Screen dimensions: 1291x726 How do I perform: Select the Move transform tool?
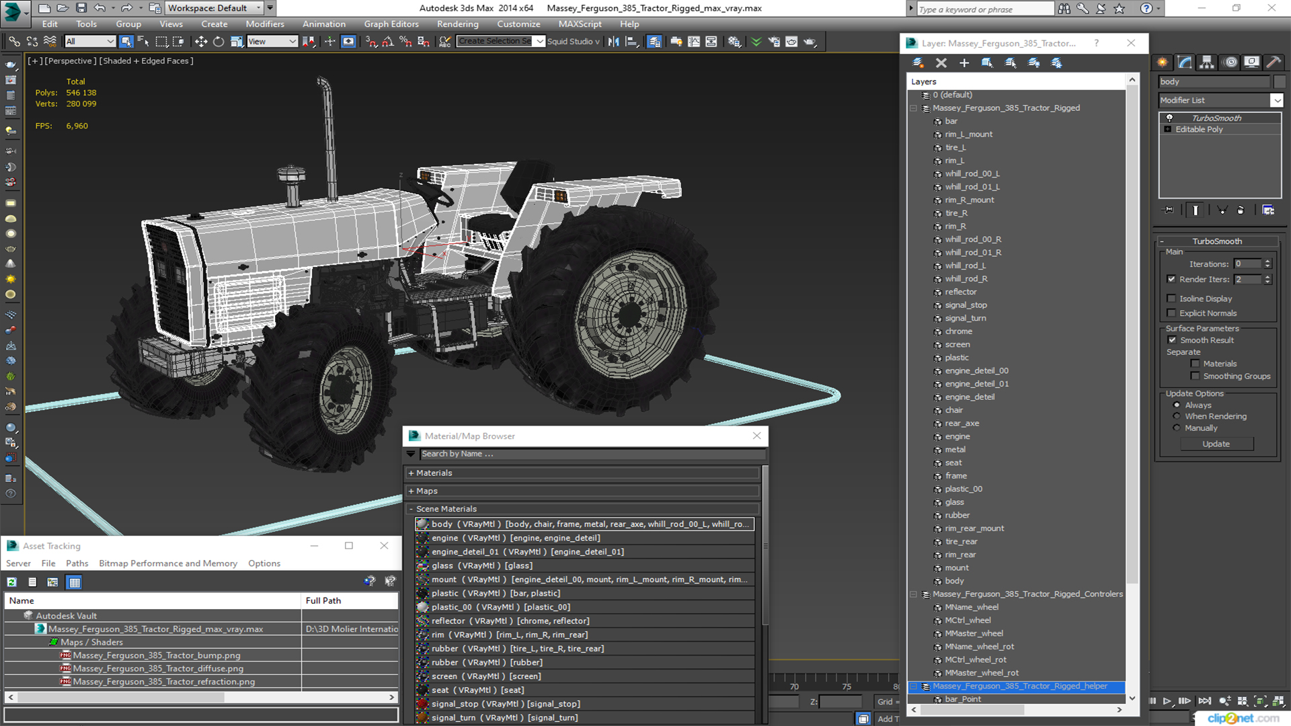click(x=201, y=42)
